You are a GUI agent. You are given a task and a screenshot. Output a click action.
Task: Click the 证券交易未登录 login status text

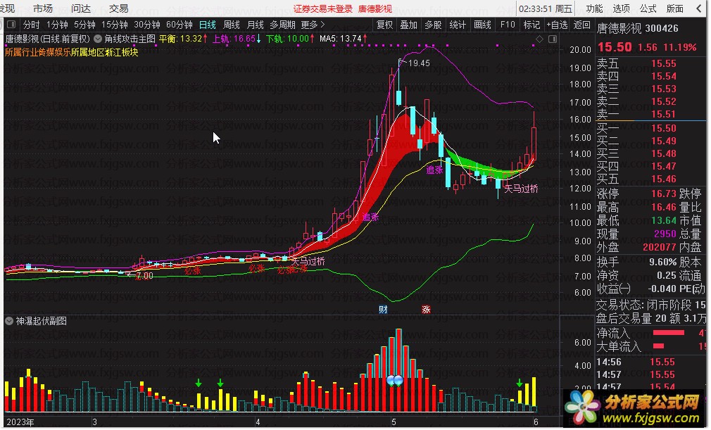(323, 8)
